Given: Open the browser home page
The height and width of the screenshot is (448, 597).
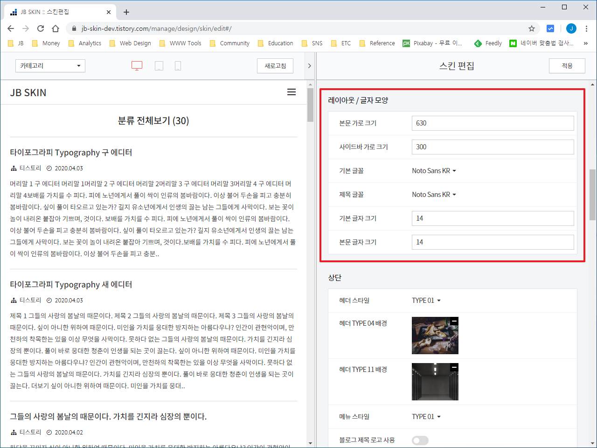Looking at the screenshot, I should [56, 28].
